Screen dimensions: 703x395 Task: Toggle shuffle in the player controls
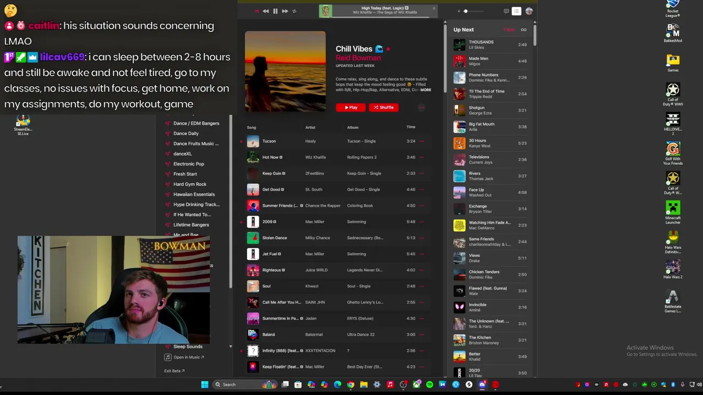tap(256, 11)
